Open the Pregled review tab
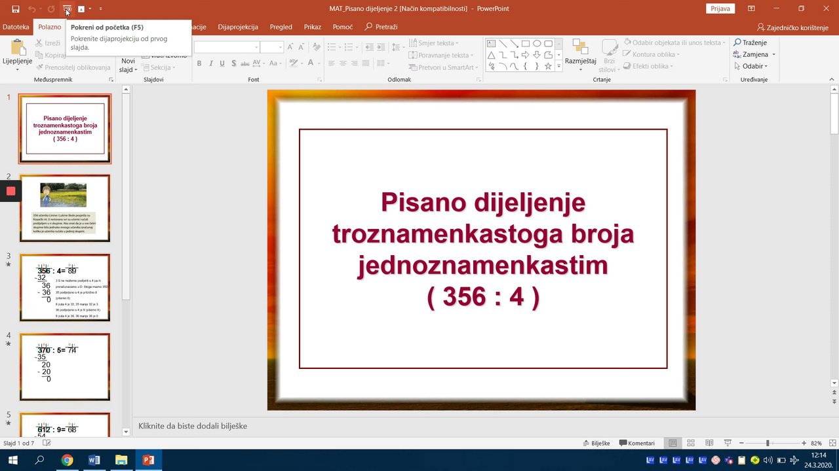Viewport: 839px width, 471px height. click(281, 27)
